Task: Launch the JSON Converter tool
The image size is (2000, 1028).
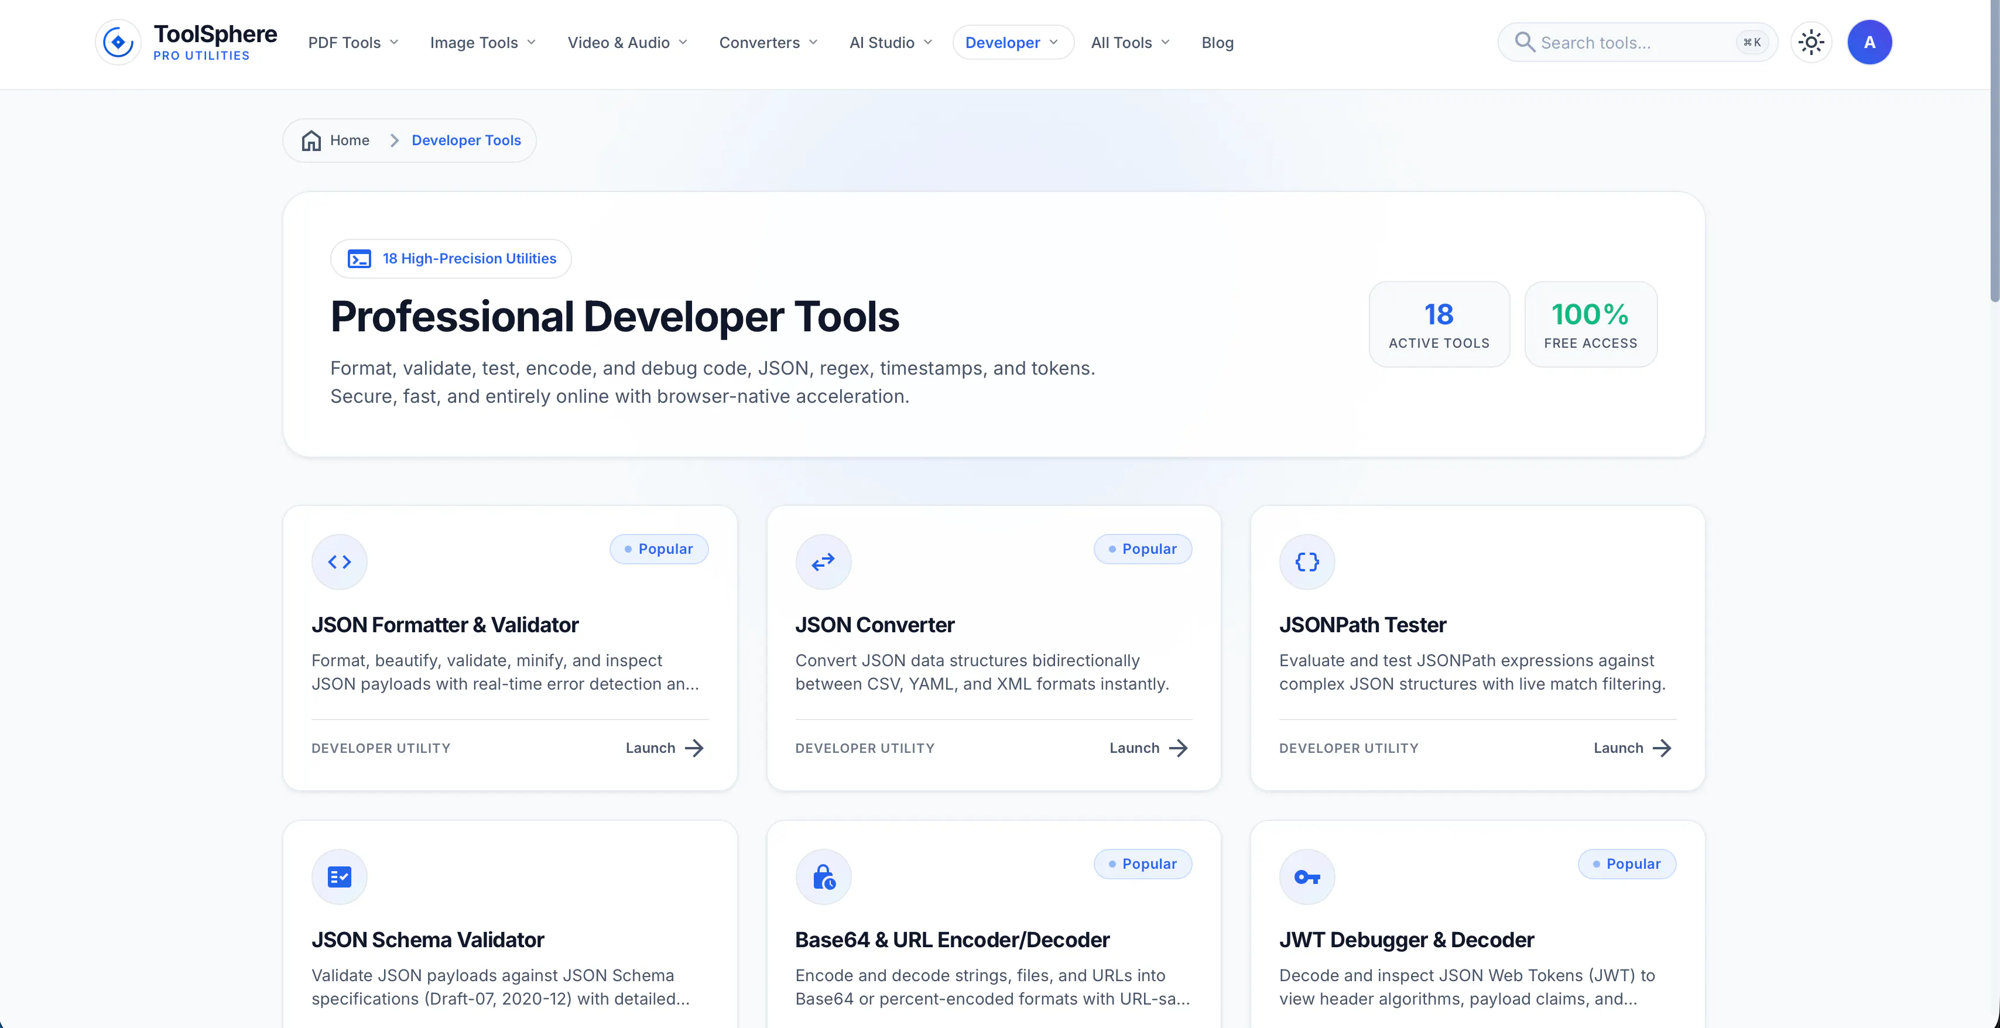Action: tap(1148, 749)
